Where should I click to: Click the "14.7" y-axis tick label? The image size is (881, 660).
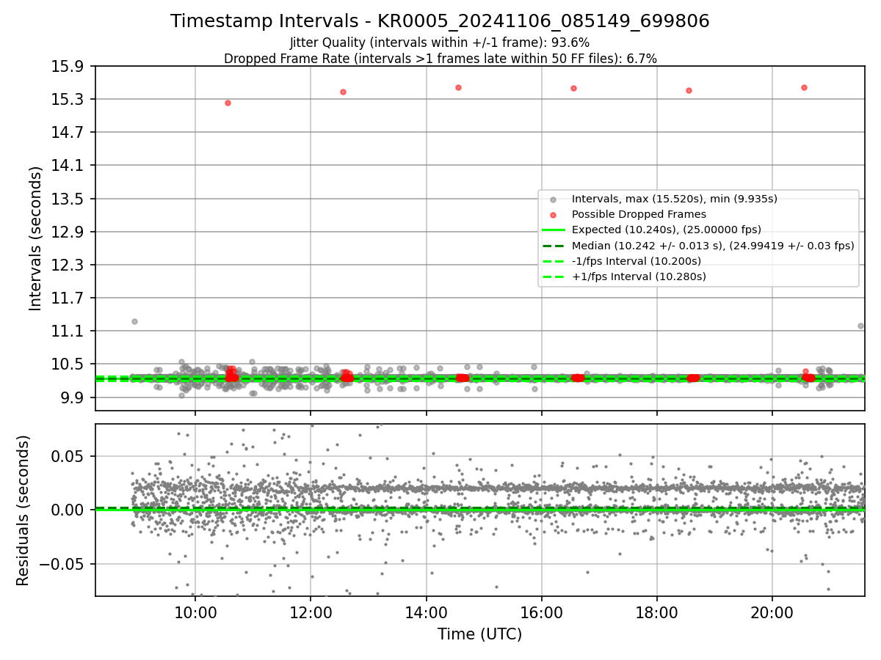click(x=68, y=132)
